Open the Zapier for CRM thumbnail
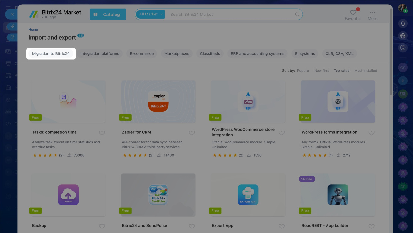The image size is (413, 233). pyautogui.click(x=158, y=102)
